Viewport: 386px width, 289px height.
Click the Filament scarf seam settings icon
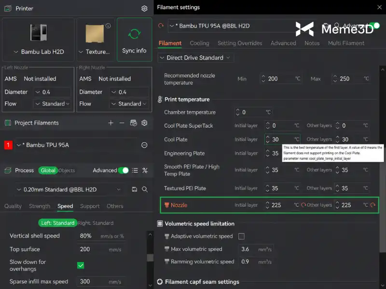click(x=160, y=282)
